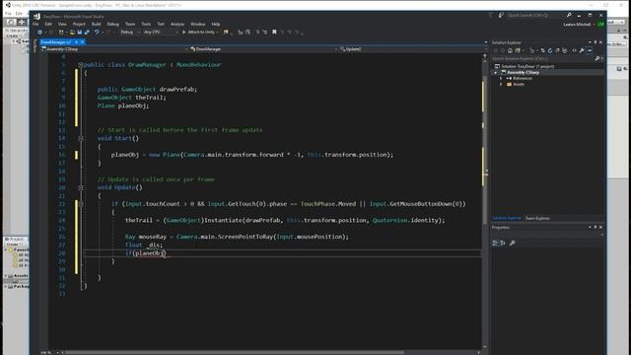Collapse the if-statement block in Update
This screenshot has width=631, height=355.
click(81, 204)
